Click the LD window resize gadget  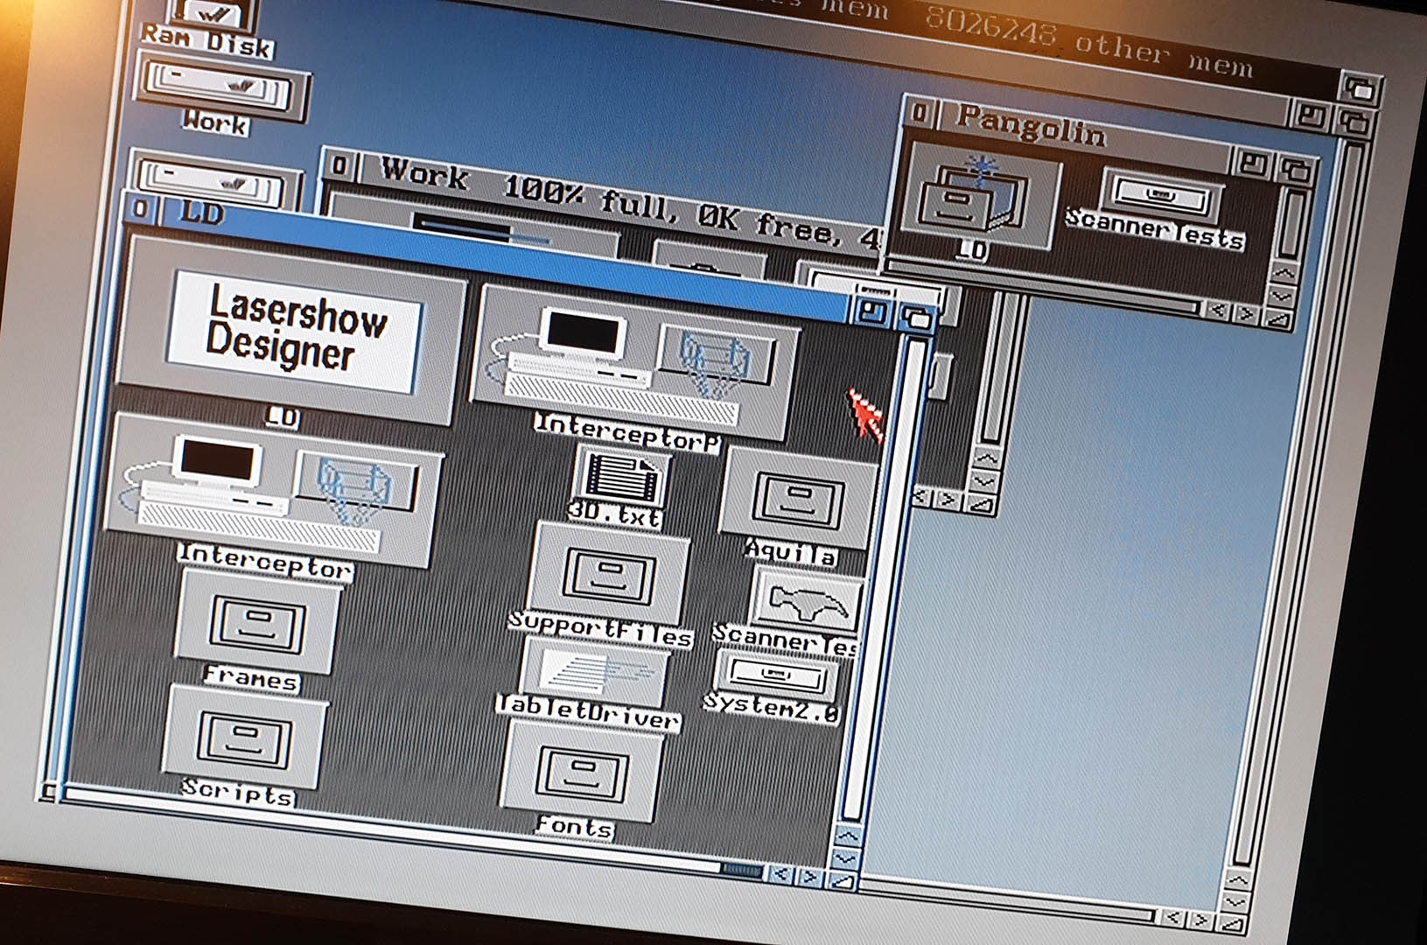[x=843, y=880]
